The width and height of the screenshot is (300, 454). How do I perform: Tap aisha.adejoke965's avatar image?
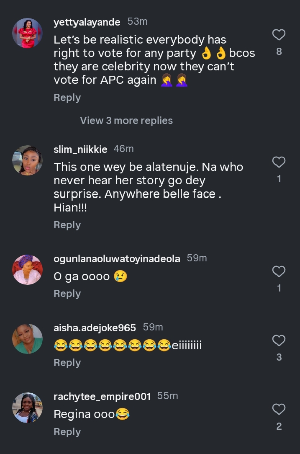tap(27, 338)
